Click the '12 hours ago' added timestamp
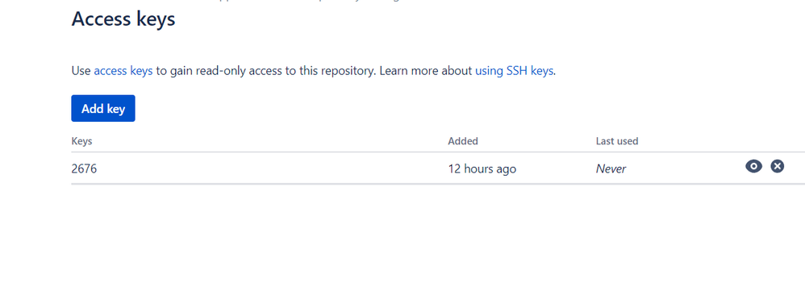805x304 pixels. pyautogui.click(x=482, y=169)
